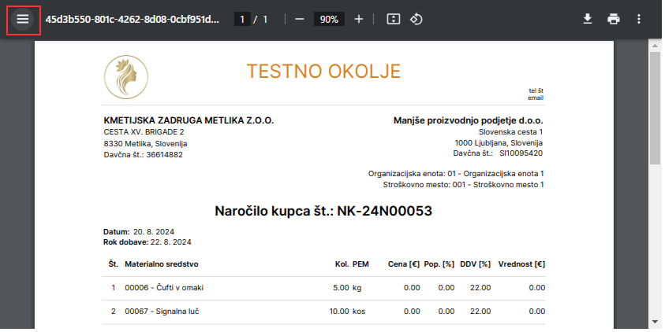Open the sidebar with the hamburger menu

pyautogui.click(x=23, y=19)
